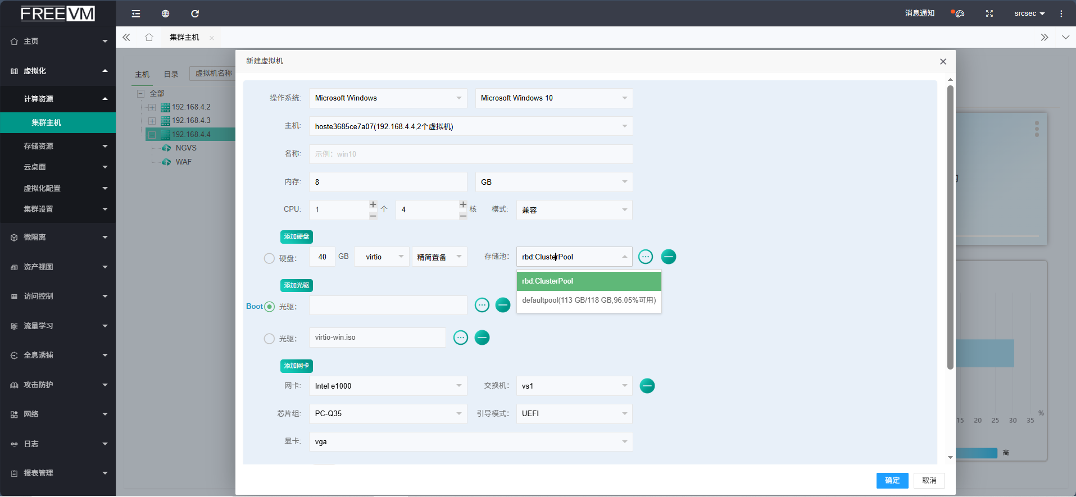Select radio for virtio-win.iso optical drive
This screenshot has height=497, width=1076.
tap(269, 339)
